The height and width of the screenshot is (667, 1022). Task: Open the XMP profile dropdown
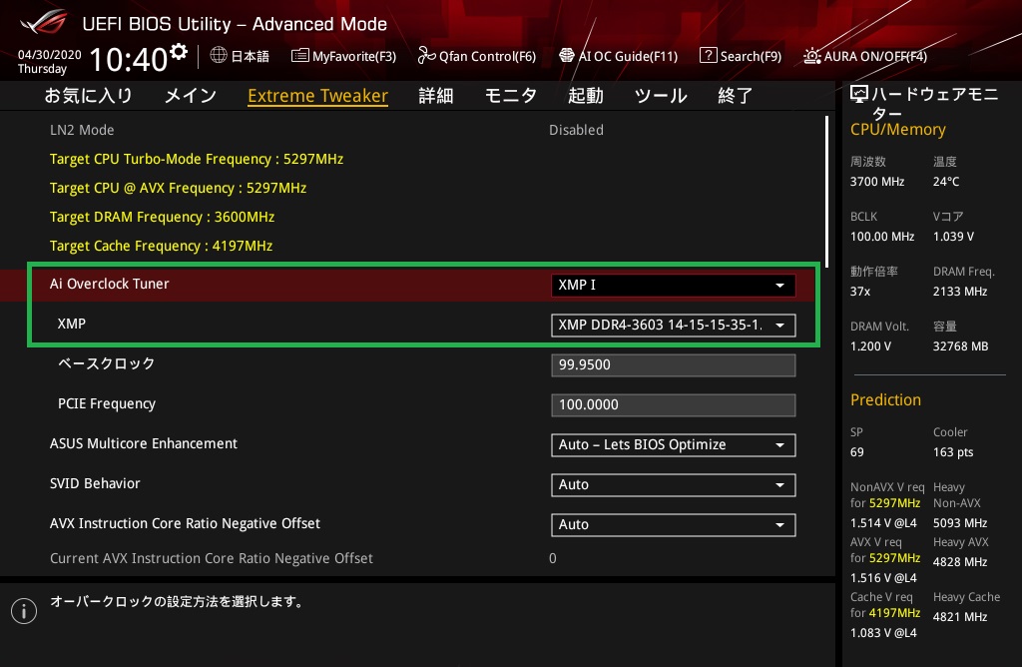tap(673, 326)
